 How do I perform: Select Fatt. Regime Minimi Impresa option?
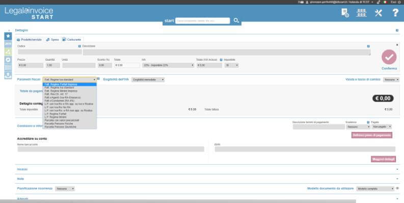pos(70,91)
